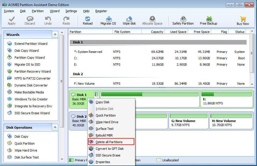
Task: Click partition list scroll down arrow
Action: click(252, 84)
